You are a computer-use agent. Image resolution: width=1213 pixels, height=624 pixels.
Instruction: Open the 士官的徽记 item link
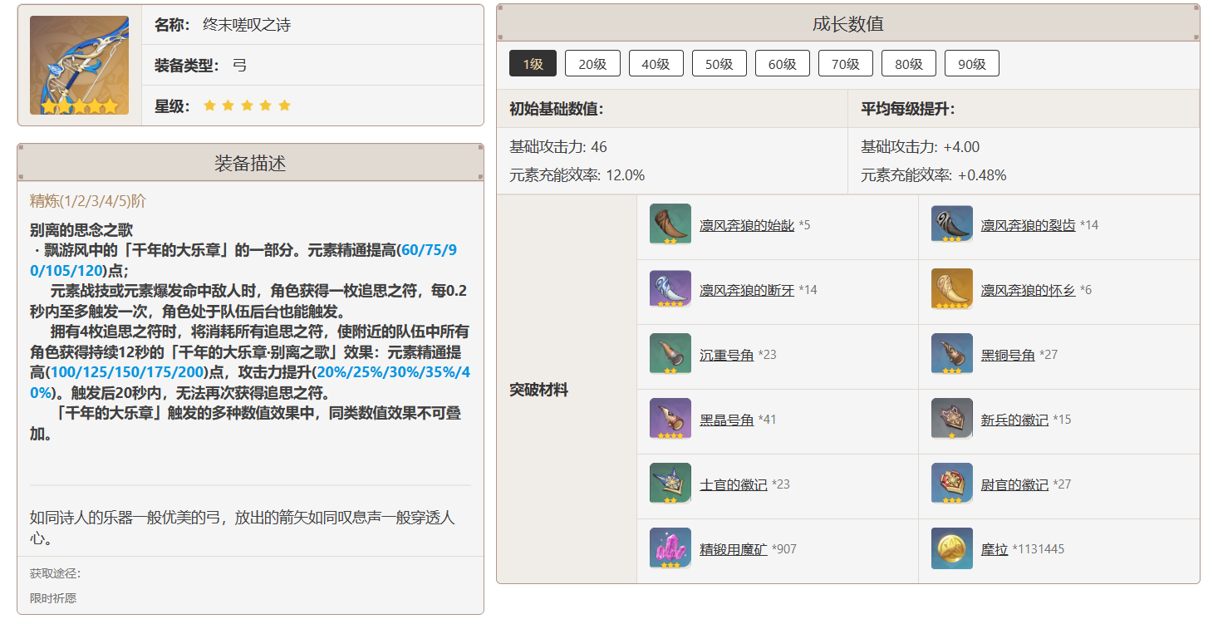tap(733, 484)
